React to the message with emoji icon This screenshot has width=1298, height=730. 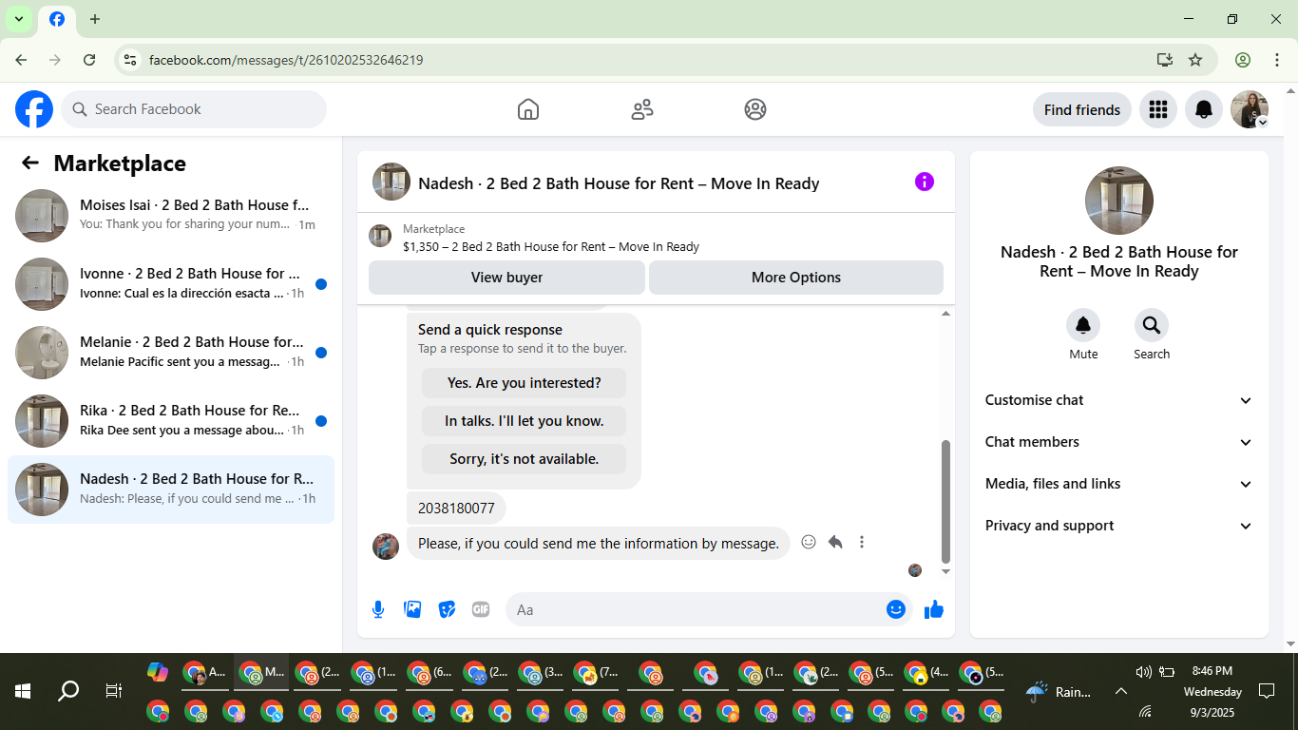point(809,542)
